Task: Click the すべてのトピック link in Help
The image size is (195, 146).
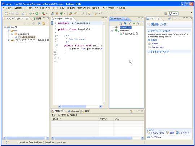Action: pos(157,133)
